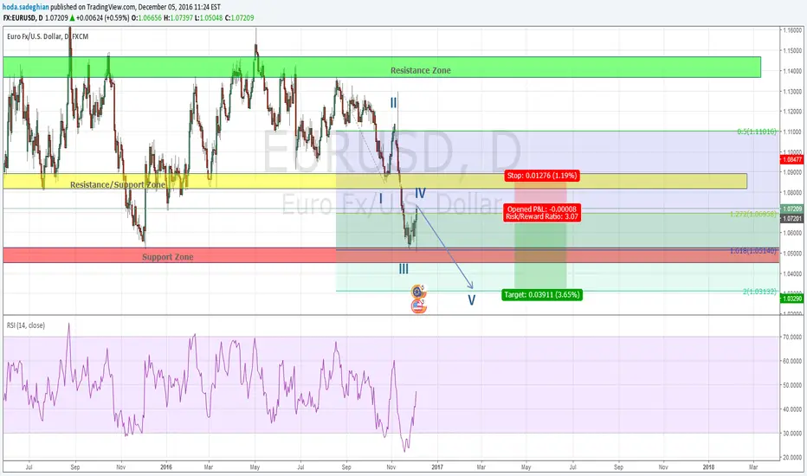Click the H:1.07397 high price value
807x476 pixels.
pyautogui.click(x=178, y=17)
